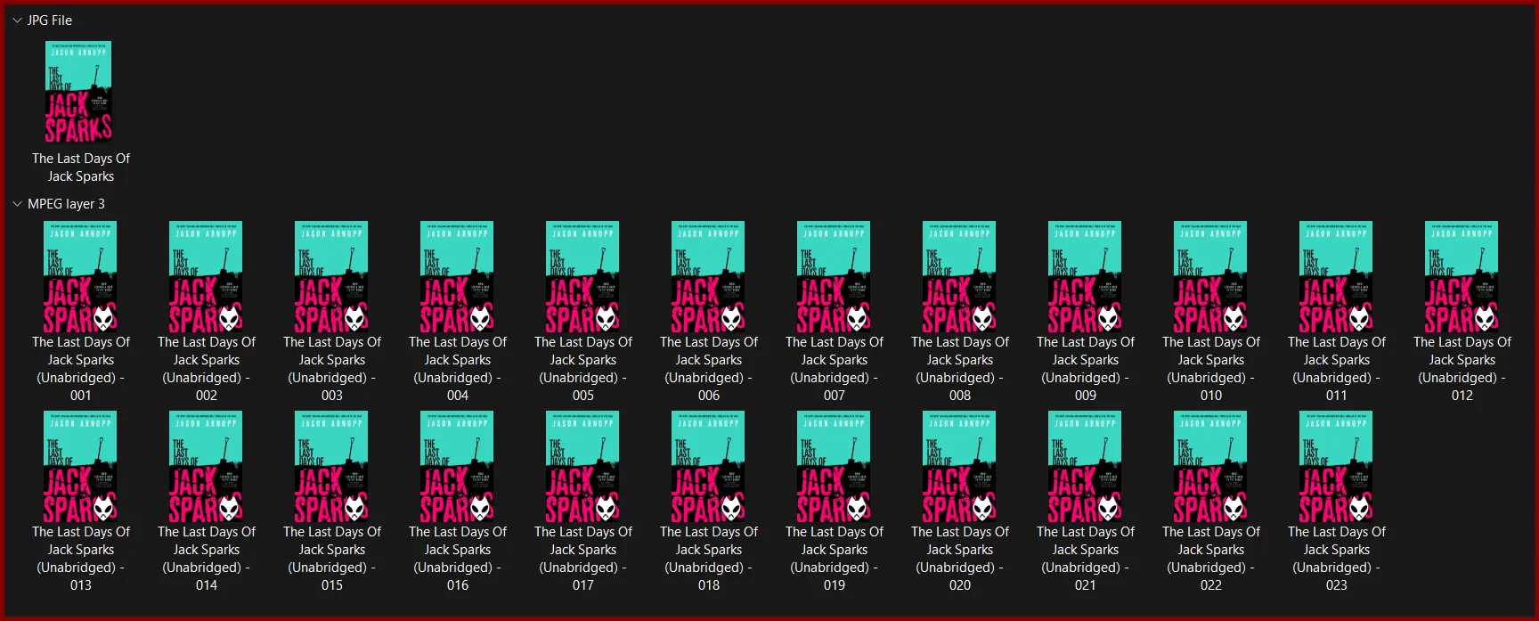Select the JPG cover image thumbnail

click(79, 92)
